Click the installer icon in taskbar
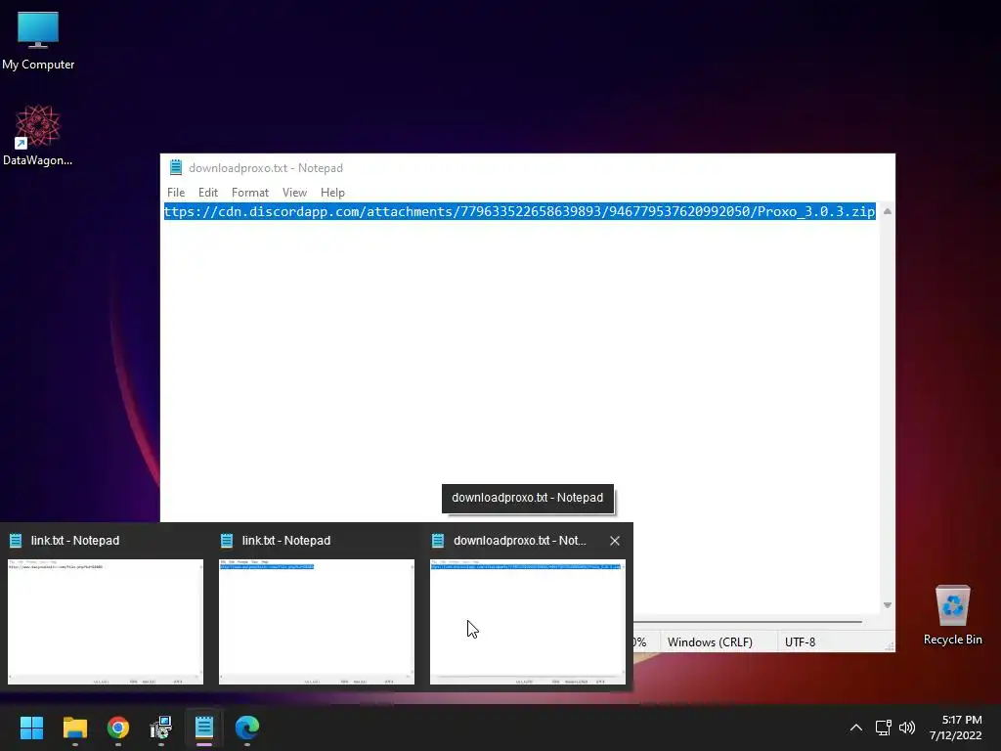 click(x=161, y=728)
